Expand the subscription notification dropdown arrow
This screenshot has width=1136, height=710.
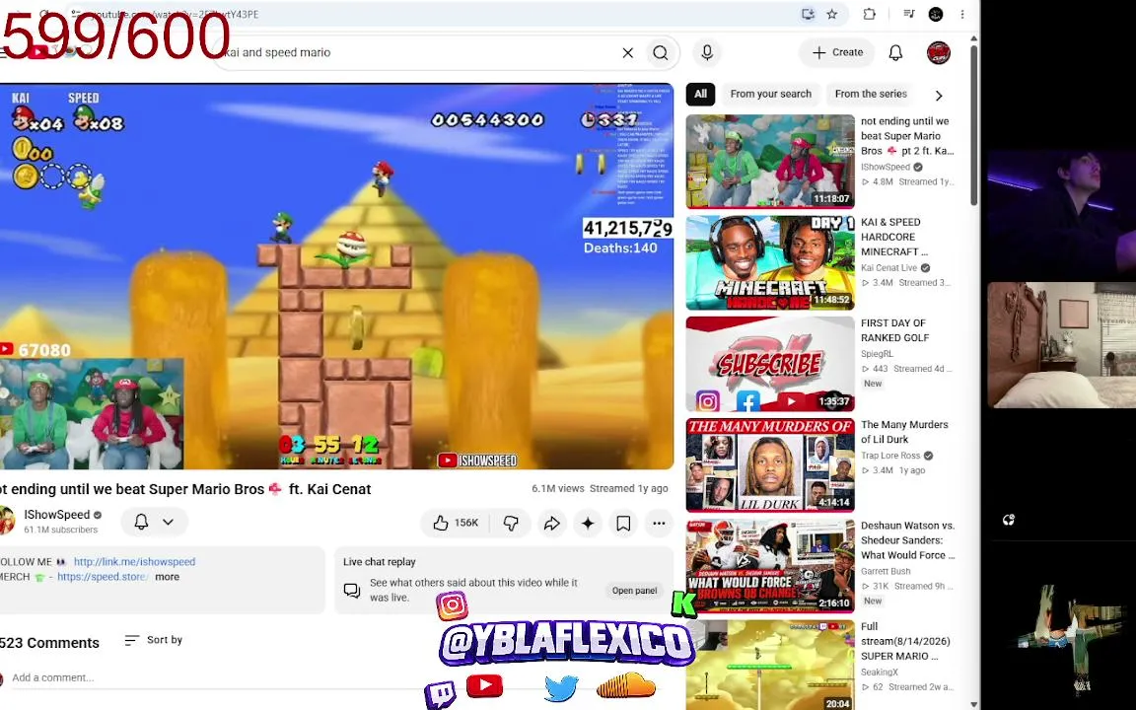(168, 522)
